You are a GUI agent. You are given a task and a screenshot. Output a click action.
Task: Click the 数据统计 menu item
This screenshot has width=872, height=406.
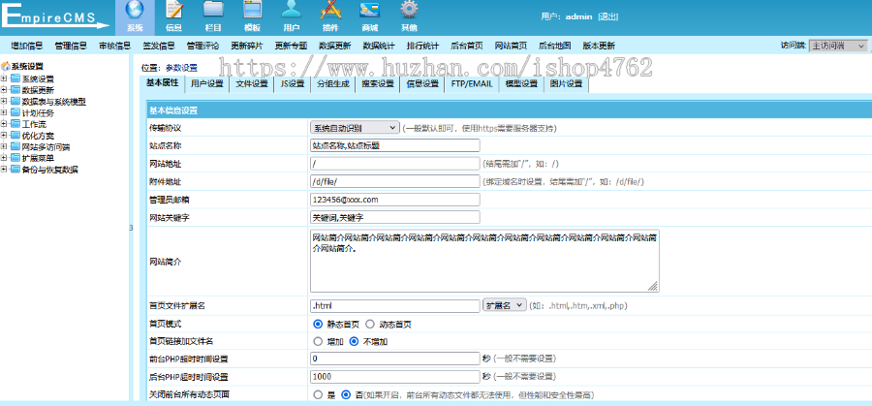pyautogui.click(x=379, y=47)
